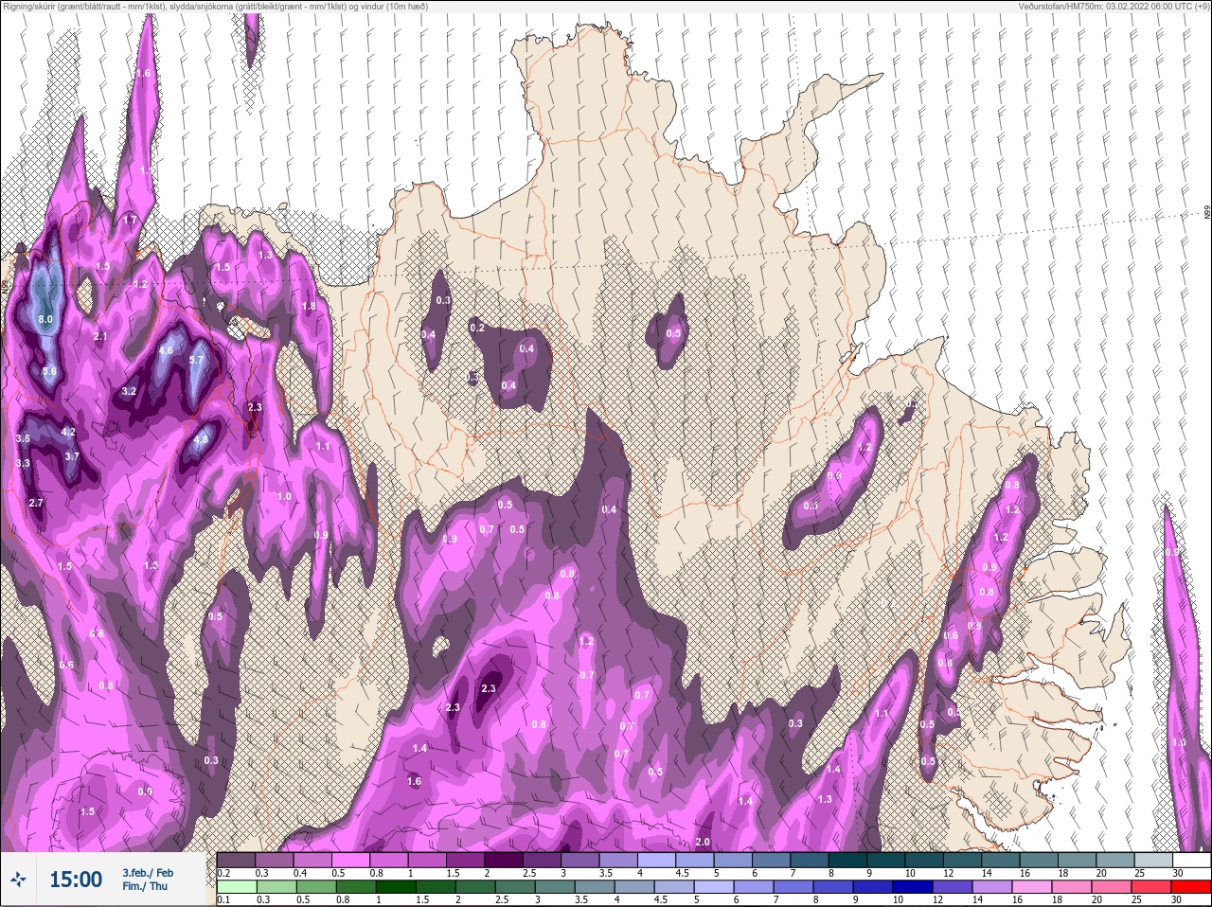1212x907 pixels.
Task: Click the 4.2 precipitation value on map
Action: tap(67, 432)
